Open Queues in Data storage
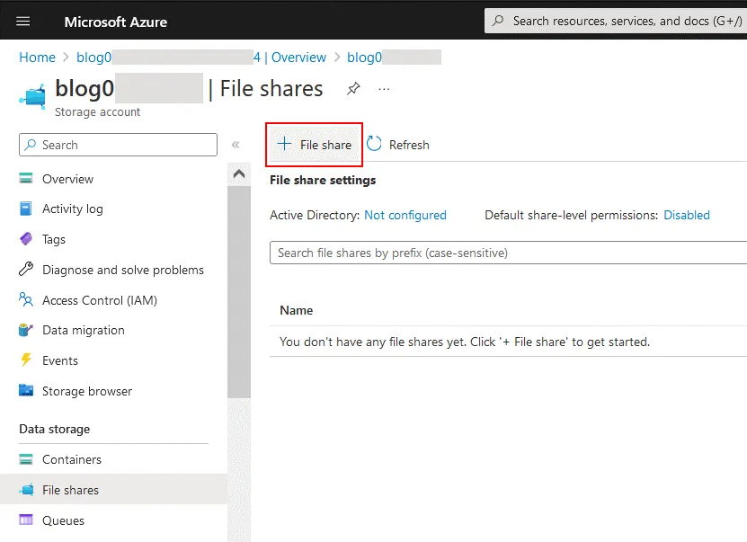 (x=63, y=520)
